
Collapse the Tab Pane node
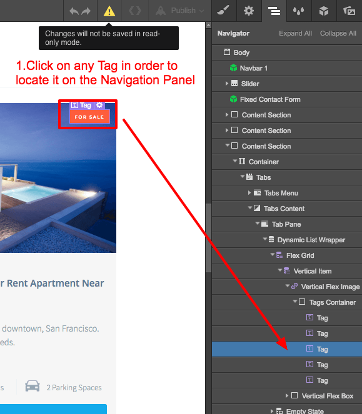(258, 224)
